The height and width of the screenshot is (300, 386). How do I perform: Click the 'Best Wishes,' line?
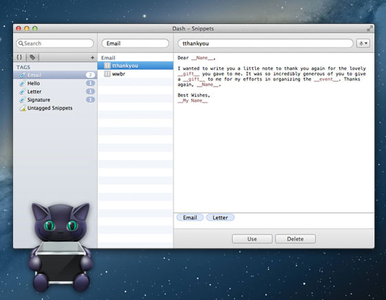194,95
